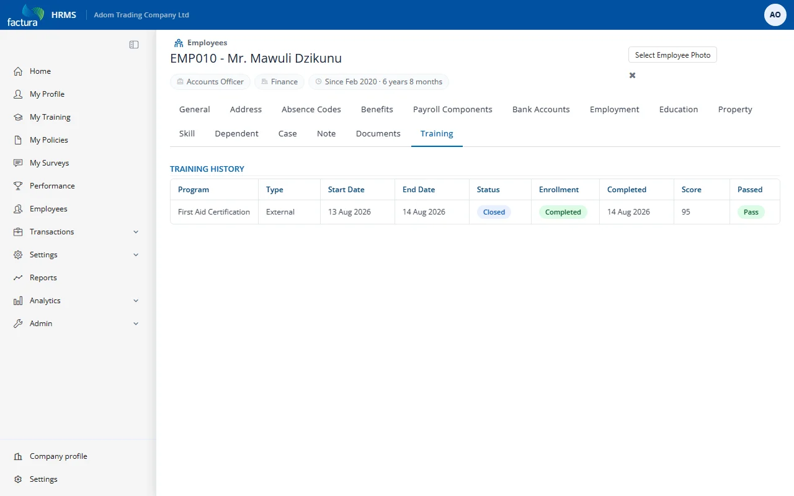Click the My Profile person icon

click(x=18, y=94)
